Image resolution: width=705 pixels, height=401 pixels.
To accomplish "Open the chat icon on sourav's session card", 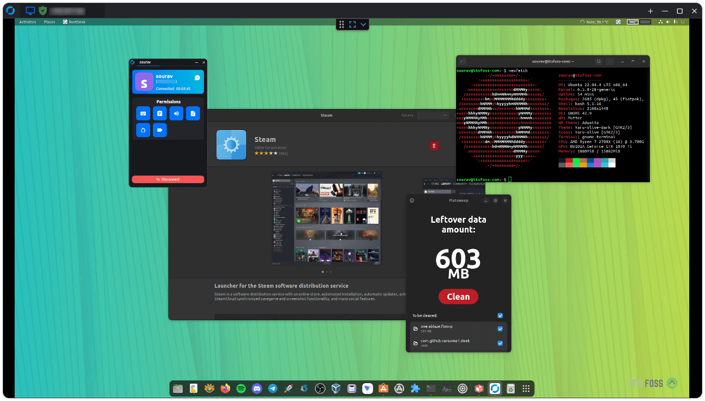I will [198, 77].
